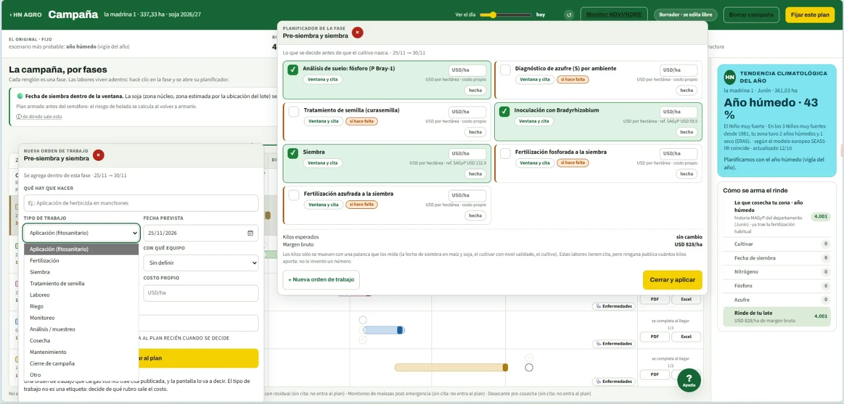Uncheck the Siembra task checkbox
Viewport: 844px width, 404px height.
293,153
